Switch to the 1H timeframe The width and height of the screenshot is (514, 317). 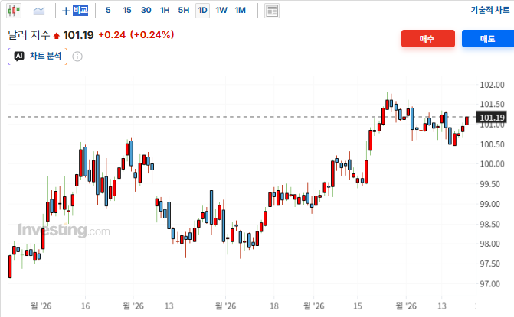click(x=165, y=11)
